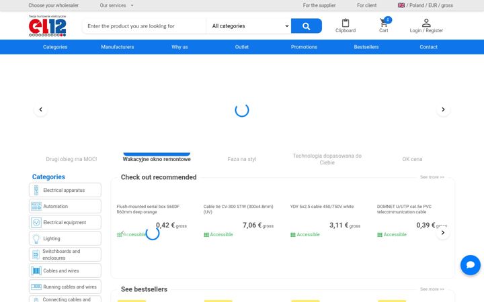Open Flush-mounted serial box S60DF product

148,209
